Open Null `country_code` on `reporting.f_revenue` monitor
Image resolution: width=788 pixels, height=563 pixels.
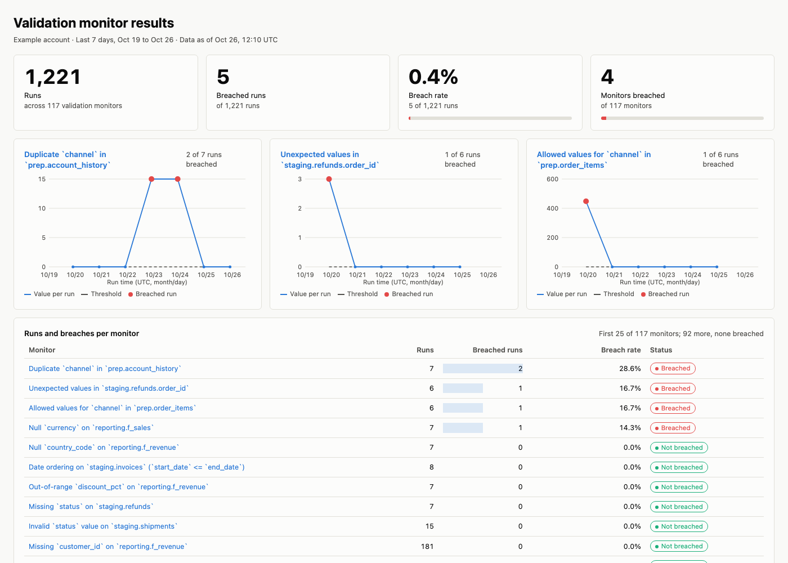pyautogui.click(x=104, y=448)
